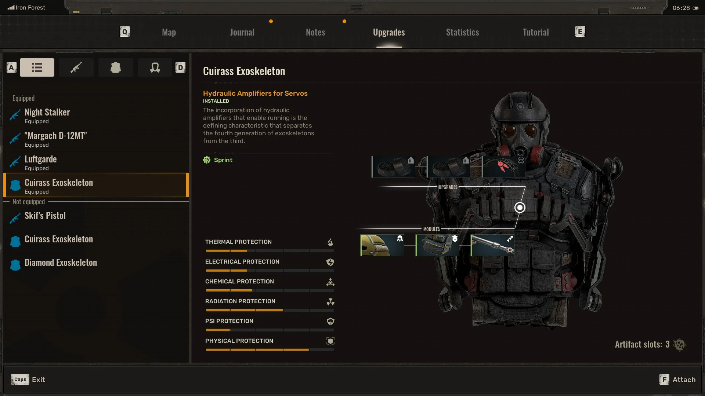This screenshot has height=396, width=705.
Task: Click the "PSI PROTECTION" label
Action: pyautogui.click(x=229, y=321)
